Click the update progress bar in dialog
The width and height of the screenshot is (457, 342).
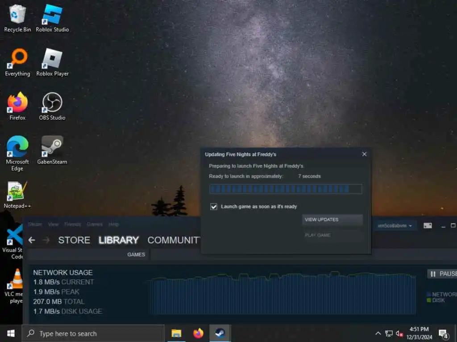pos(286,189)
